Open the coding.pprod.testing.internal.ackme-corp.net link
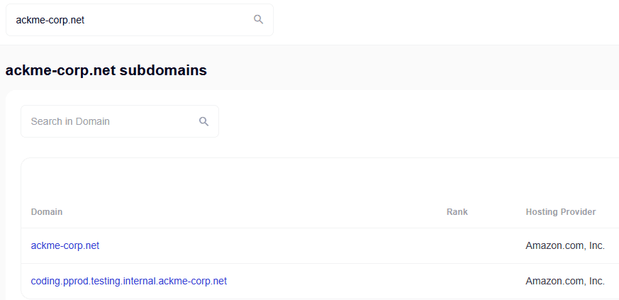 [x=129, y=281]
